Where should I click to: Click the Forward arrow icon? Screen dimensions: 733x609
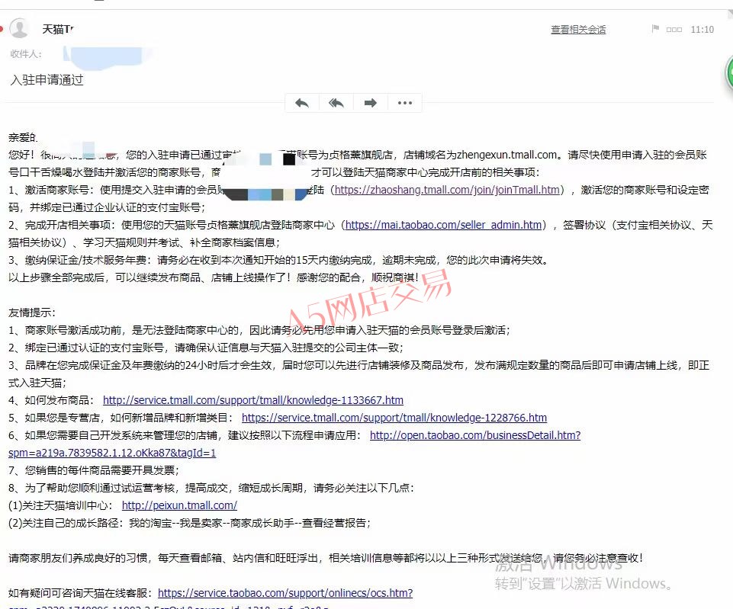371,103
